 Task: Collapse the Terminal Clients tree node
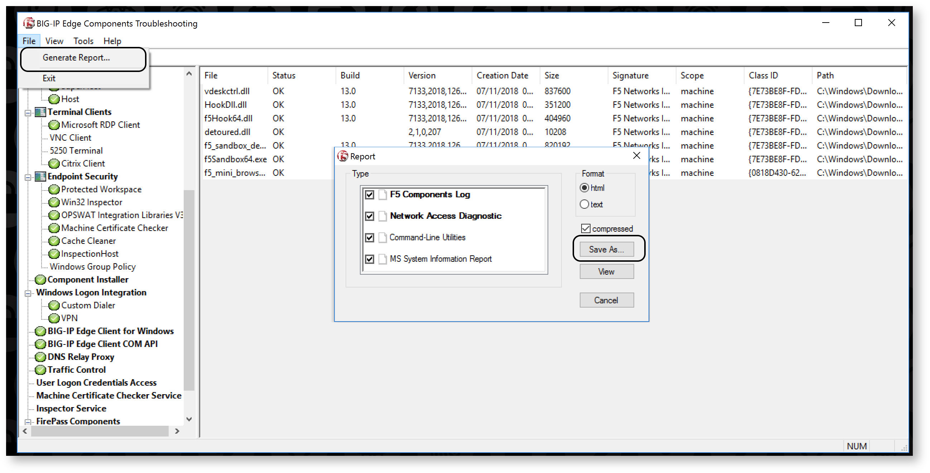pos(28,113)
